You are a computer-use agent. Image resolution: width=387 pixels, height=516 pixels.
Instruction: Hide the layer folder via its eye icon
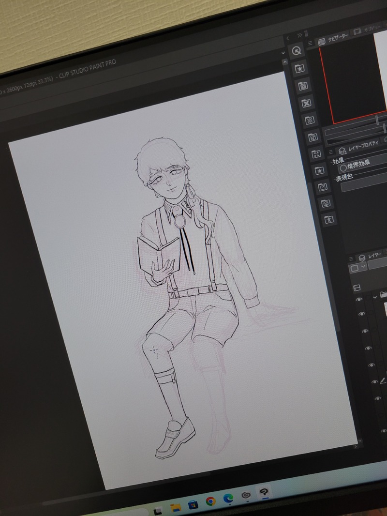click(359, 300)
